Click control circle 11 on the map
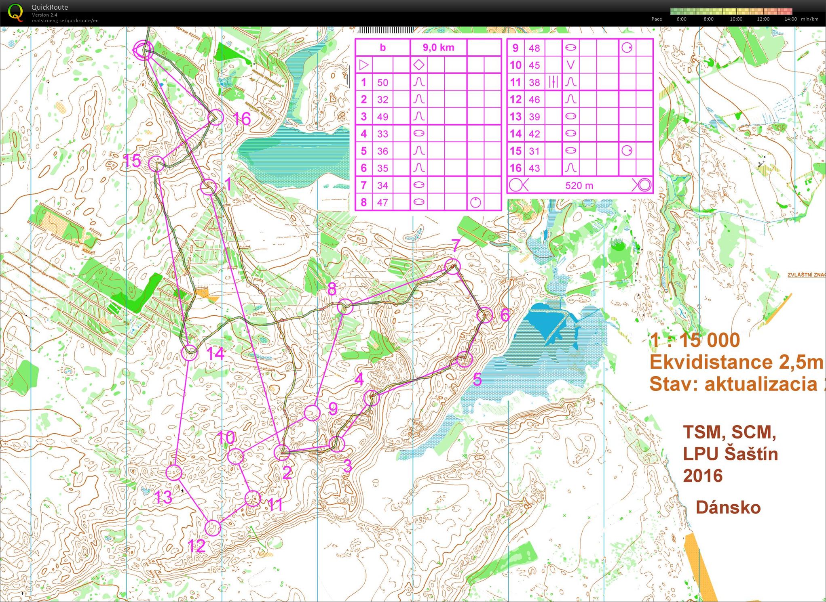Viewport: 826px width, 602px height. [x=253, y=499]
